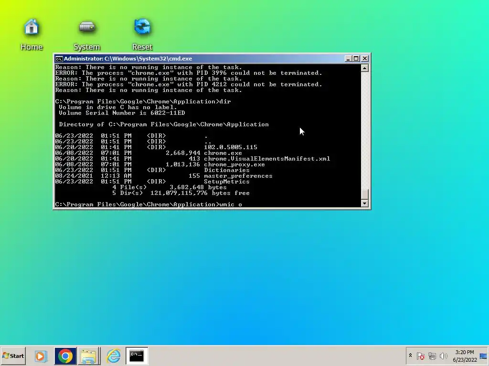Click the Dictionaries directory entry
Image resolution: width=489 pixels, height=366 pixels.
pos(227,170)
